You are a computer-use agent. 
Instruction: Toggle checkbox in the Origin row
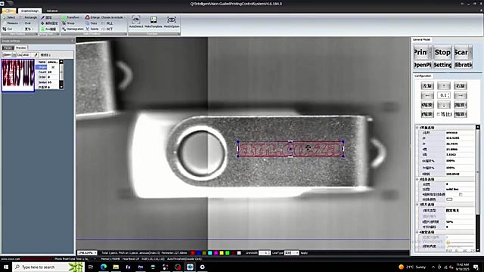53,67
